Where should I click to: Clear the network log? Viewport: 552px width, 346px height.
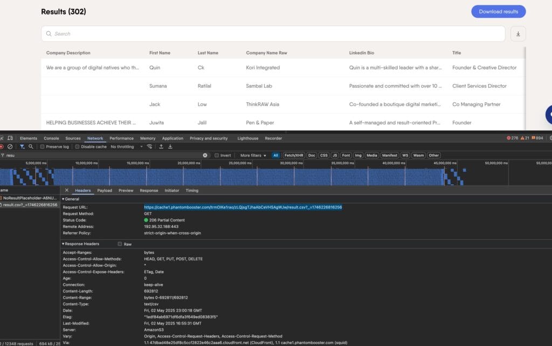point(9,145)
